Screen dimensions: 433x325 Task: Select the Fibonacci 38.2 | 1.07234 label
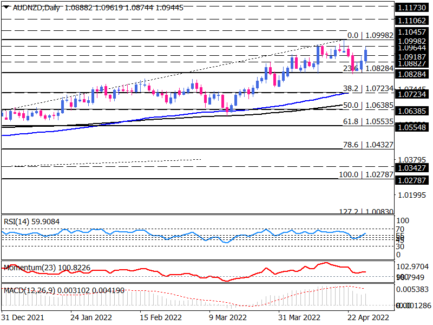tap(368, 88)
